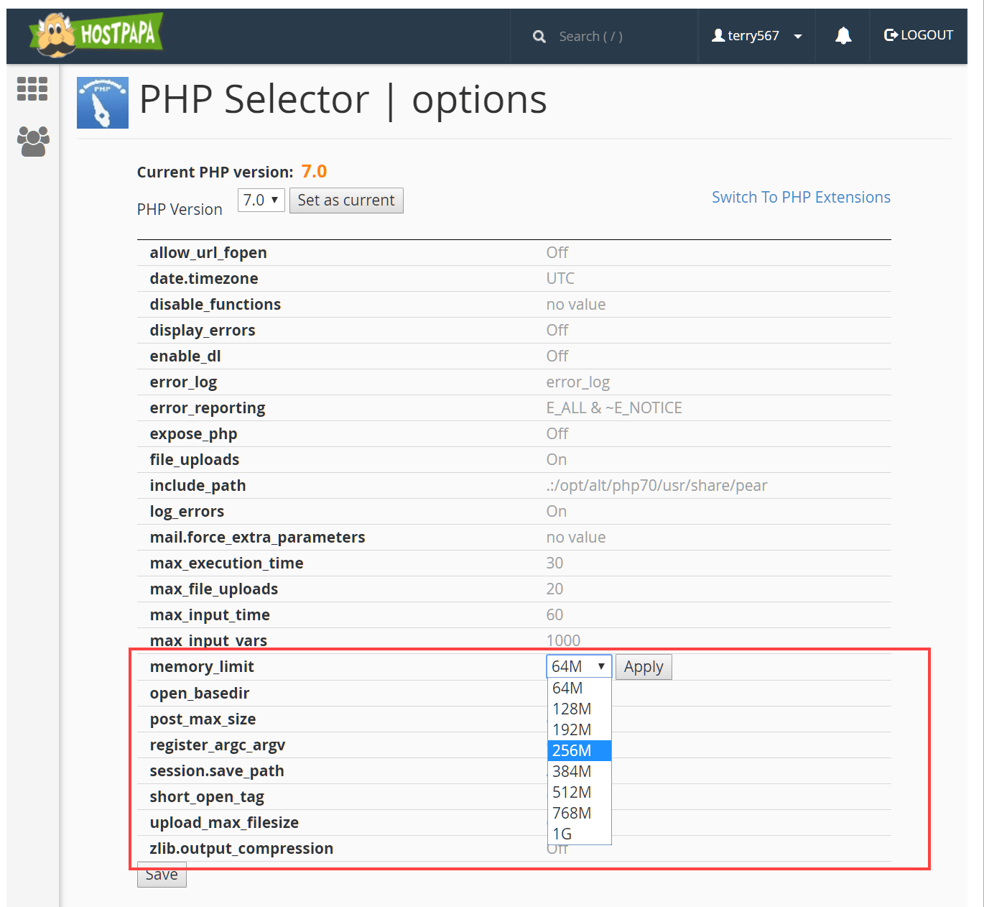The height and width of the screenshot is (907, 984).
Task: Edit the include_path pear value
Action: [x=656, y=486]
